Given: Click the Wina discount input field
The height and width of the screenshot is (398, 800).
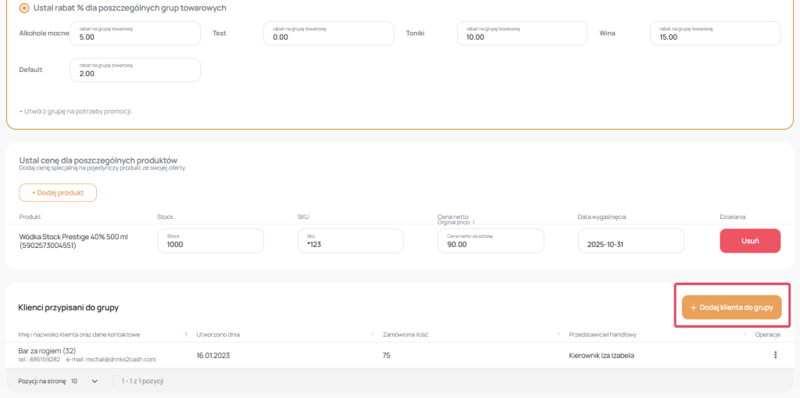Looking at the screenshot, I should (715, 34).
